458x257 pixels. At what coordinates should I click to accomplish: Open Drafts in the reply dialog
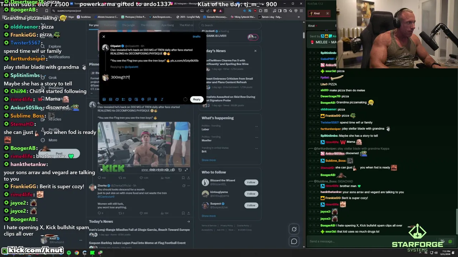pyautogui.click(x=196, y=36)
